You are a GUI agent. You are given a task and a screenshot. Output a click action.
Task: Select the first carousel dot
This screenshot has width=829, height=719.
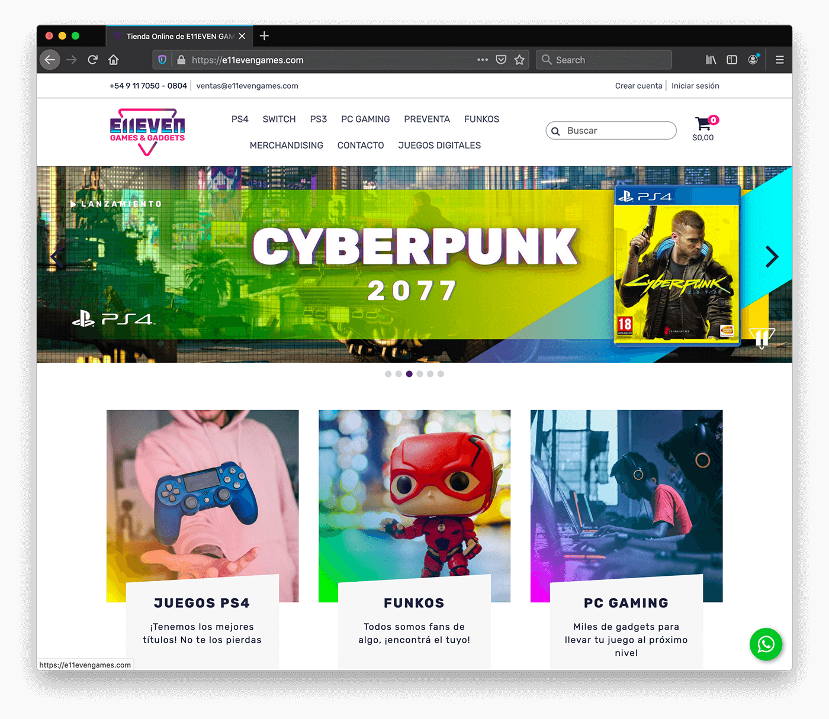point(388,374)
